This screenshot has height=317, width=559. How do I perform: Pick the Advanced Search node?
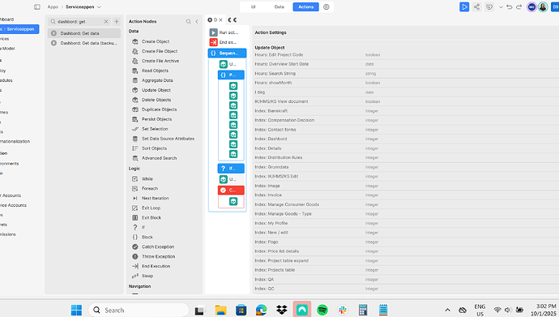click(159, 158)
